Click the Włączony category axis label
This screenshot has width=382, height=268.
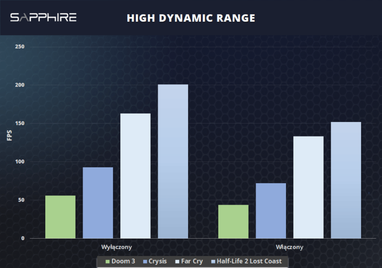(289, 247)
